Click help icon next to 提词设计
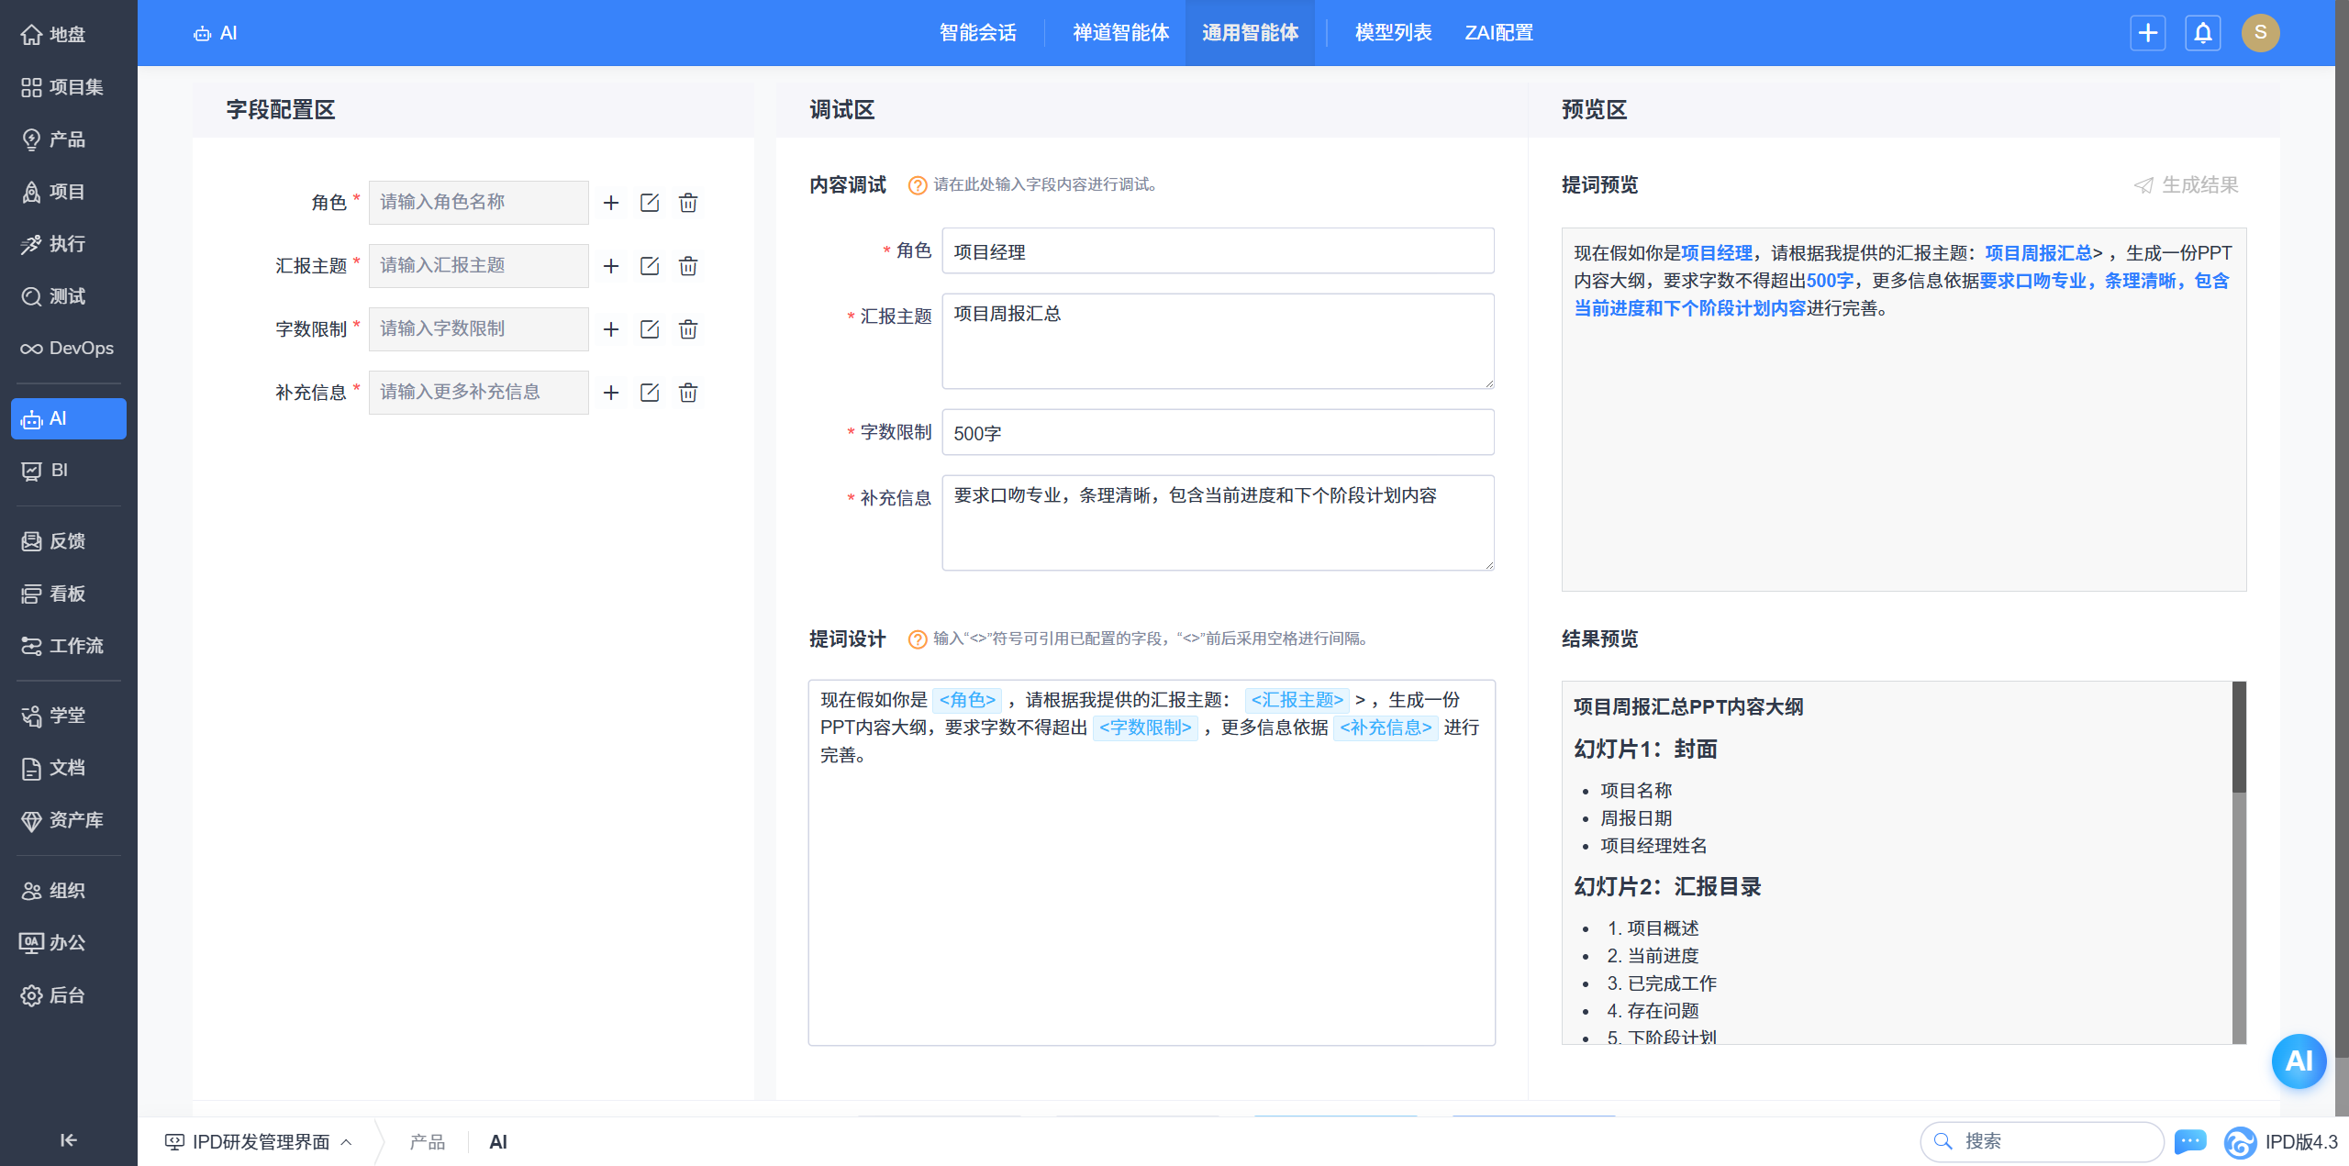2349x1166 pixels. 917,639
